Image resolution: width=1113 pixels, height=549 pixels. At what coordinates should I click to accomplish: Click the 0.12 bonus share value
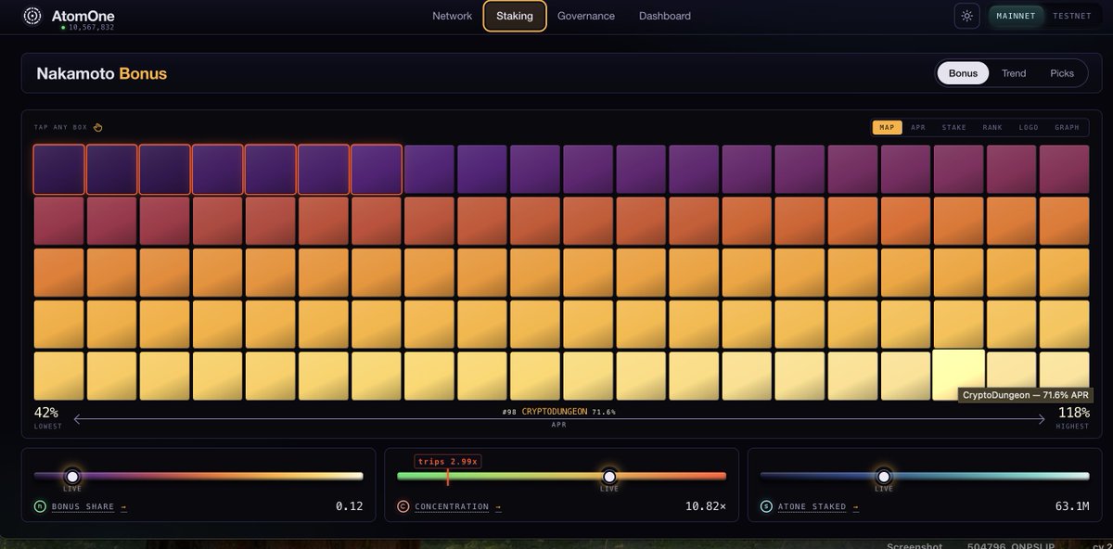click(349, 506)
